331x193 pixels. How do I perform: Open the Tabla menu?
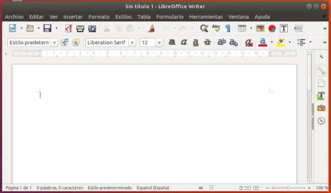(144, 17)
